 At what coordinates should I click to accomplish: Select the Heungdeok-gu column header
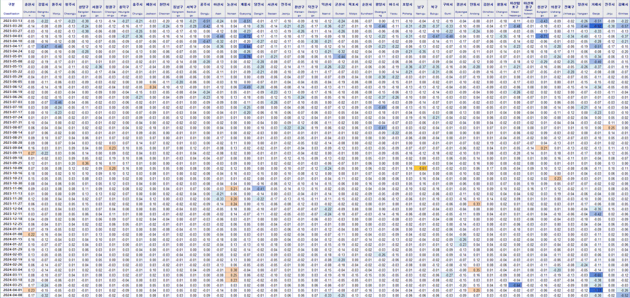pyautogui.click(x=123, y=9)
